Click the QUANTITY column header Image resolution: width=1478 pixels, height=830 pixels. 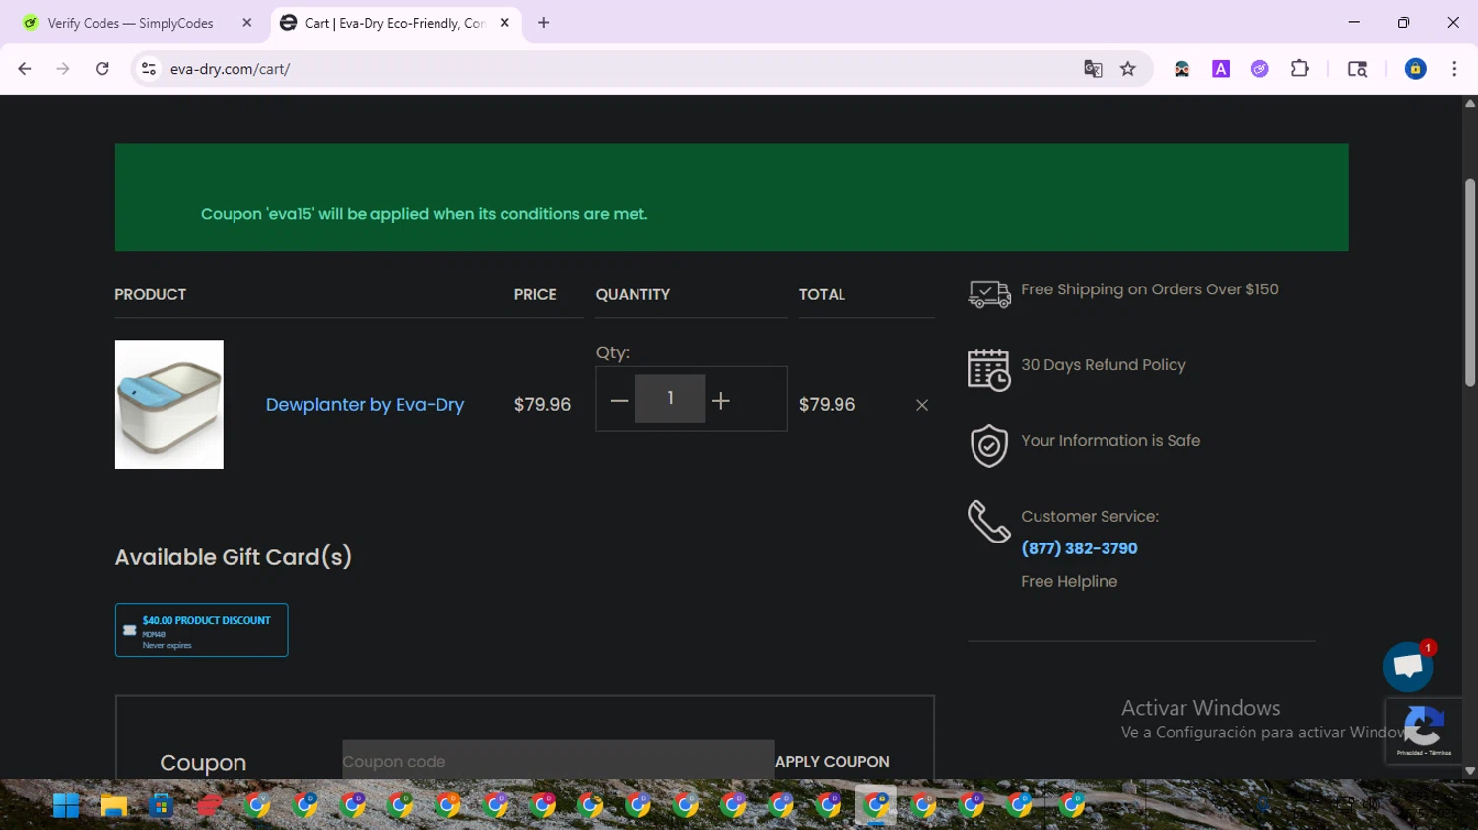(x=633, y=294)
